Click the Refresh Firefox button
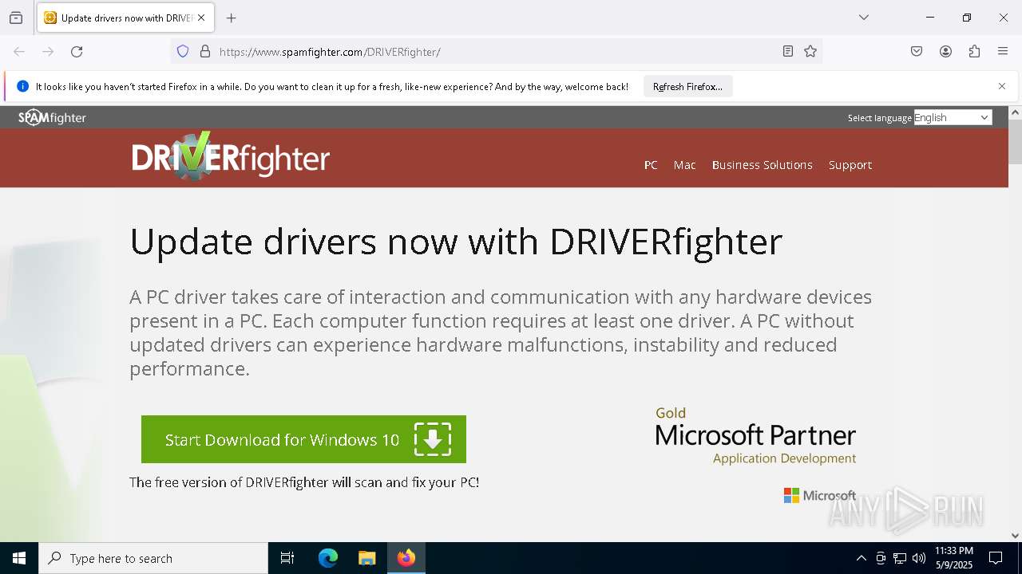Screen dimensions: 1022x574 (687, 86)
